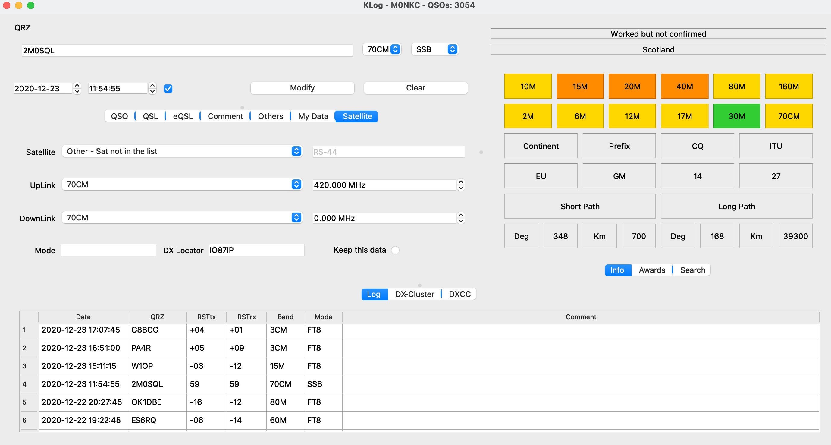Click the Band column header
831x445 pixels.
pos(285,317)
